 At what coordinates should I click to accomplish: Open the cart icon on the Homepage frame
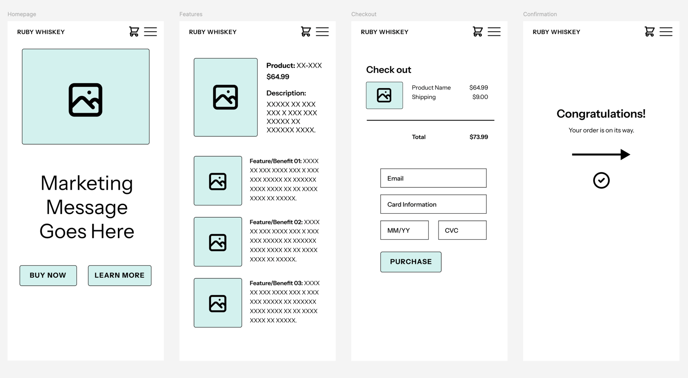point(134,31)
